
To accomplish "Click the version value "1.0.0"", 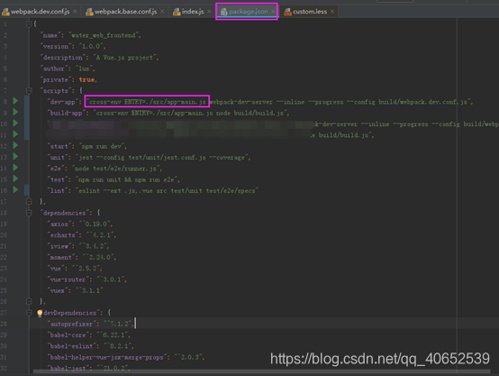I will (92, 47).
